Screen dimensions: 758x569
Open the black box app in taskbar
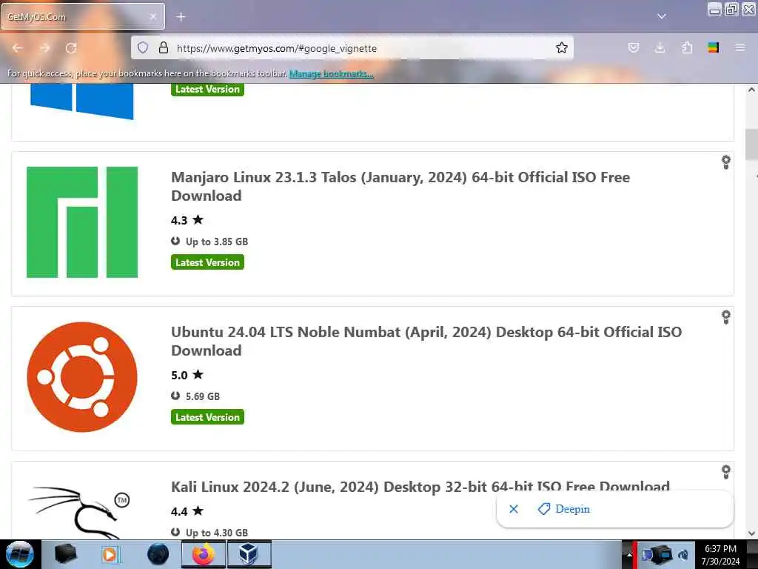click(x=66, y=554)
